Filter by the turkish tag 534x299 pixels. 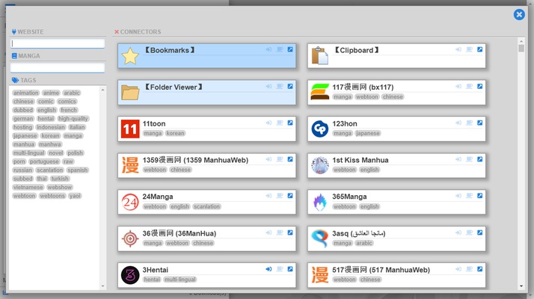point(60,179)
